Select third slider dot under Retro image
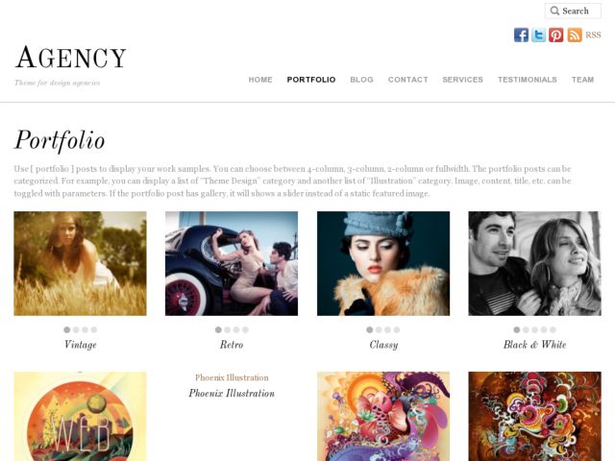 pyautogui.click(x=236, y=329)
